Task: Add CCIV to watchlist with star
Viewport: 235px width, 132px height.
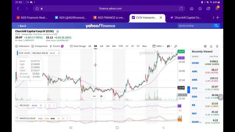Action: [x=58, y=32]
